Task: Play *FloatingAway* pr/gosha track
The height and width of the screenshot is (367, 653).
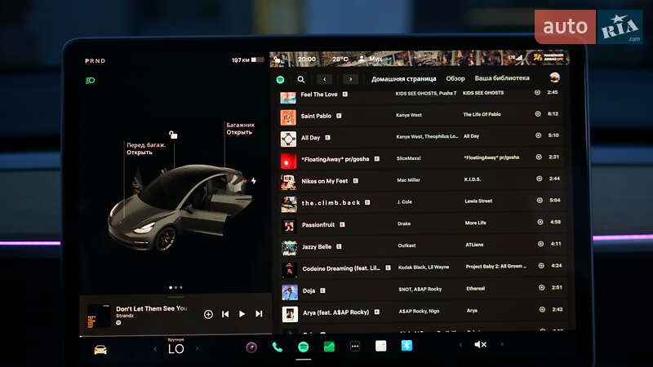Action: click(x=420, y=159)
